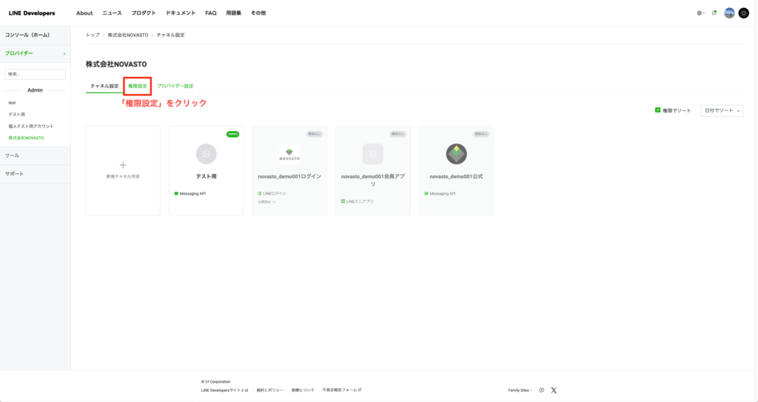Screen dimensions: 758x402
Task: Open the その他 menu
Action: click(258, 13)
